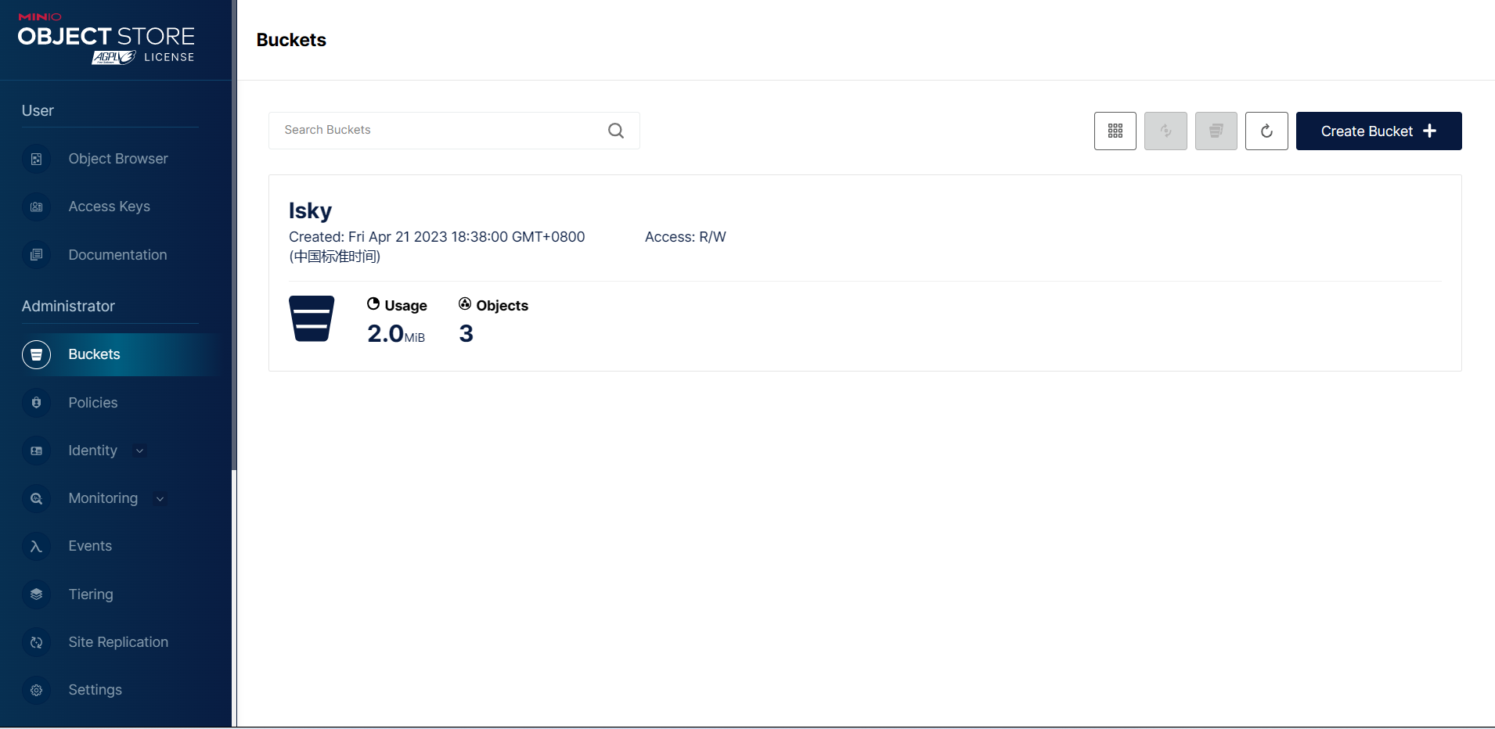
Task: Click the Events lambda icon
Action: click(36, 546)
